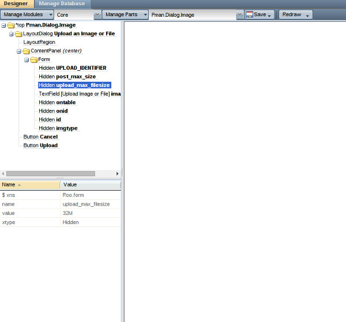Click the $ xns property name
The width and height of the screenshot is (346, 322).
9,195
